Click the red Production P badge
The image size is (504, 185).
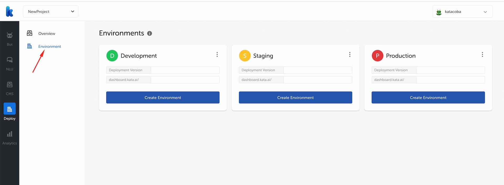point(377,56)
